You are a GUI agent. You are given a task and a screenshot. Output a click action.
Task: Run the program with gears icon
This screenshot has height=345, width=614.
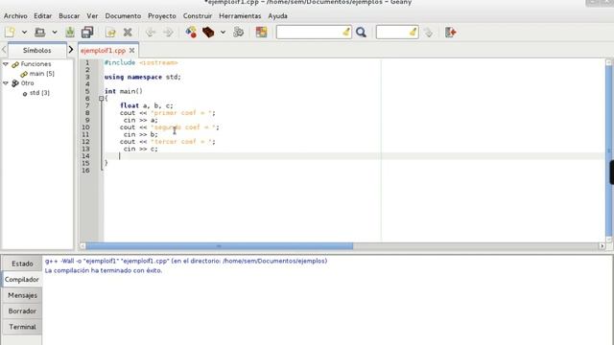pos(239,32)
